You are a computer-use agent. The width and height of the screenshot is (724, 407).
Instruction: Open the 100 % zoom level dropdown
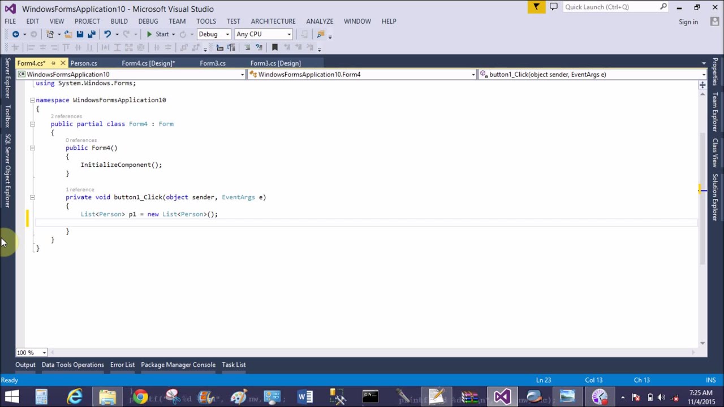click(31, 353)
